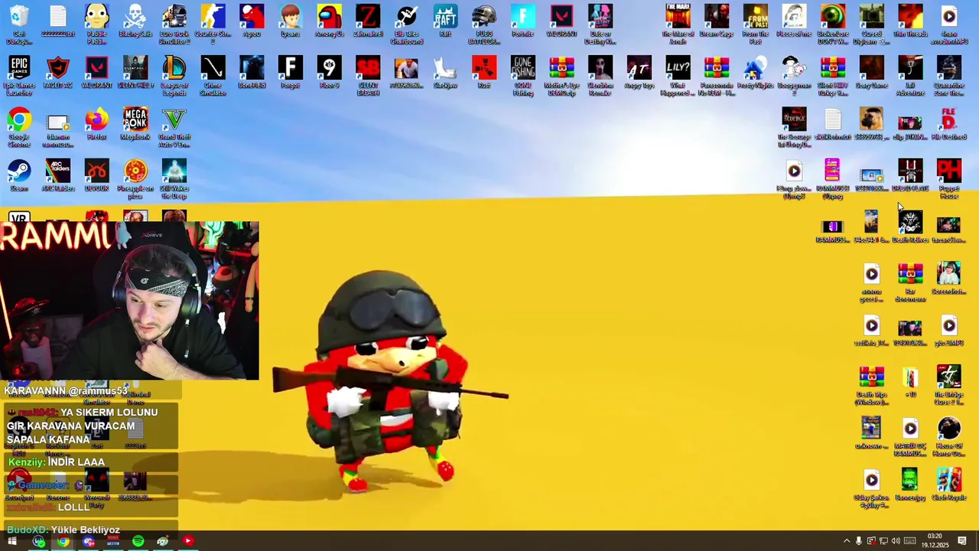Open the Windows Start menu
This screenshot has height=551, width=979.
tap(12, 541)
